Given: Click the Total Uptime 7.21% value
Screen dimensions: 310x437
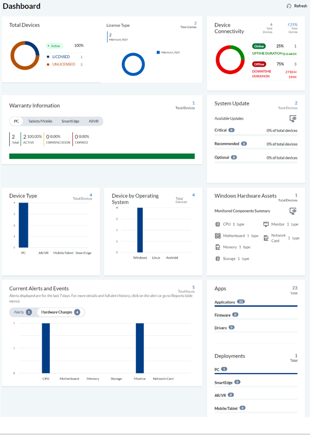Looking at the screenshot, I should [x=293, y=25].
